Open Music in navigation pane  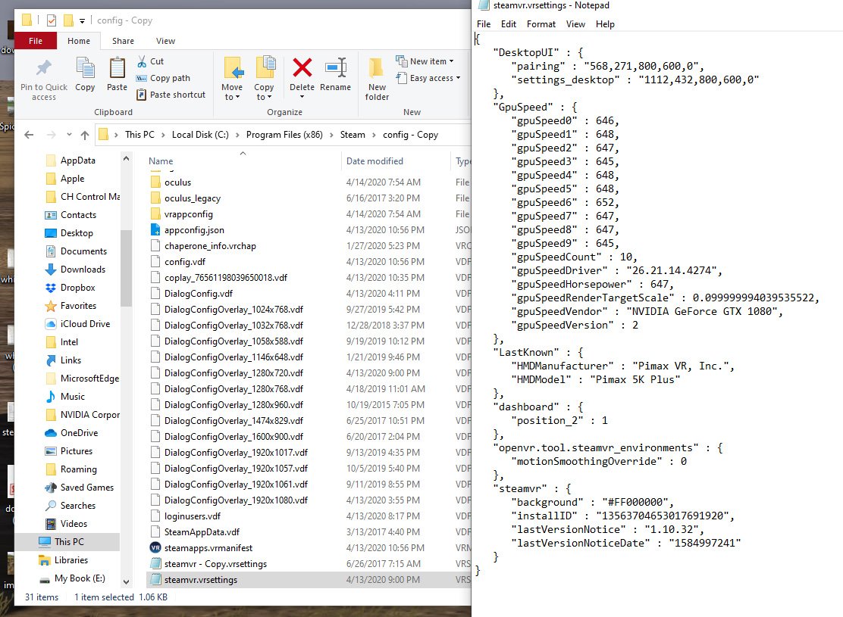73,396
